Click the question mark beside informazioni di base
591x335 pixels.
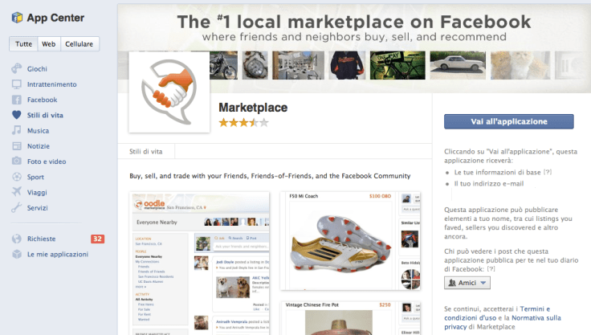coord(548,172)
